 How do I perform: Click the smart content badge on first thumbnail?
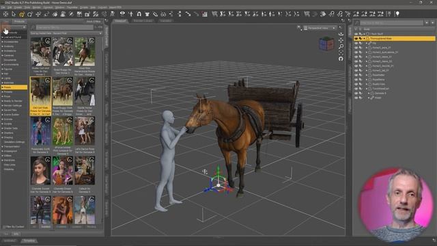tap(48, 41)
